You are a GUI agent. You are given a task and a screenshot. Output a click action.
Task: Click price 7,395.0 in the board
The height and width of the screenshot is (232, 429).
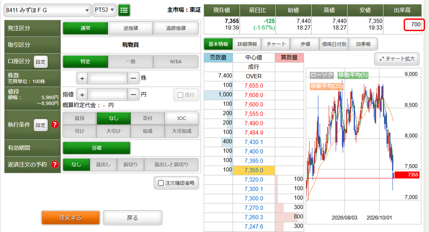coord(254,161)
